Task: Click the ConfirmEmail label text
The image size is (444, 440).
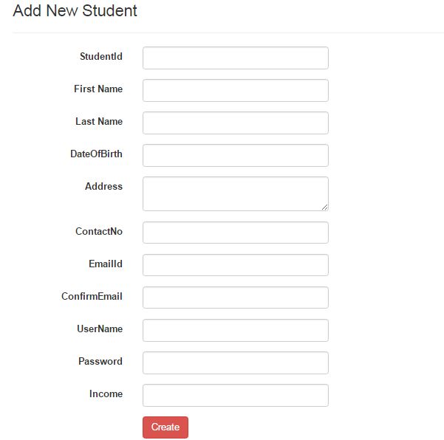Action: point(92,296)
